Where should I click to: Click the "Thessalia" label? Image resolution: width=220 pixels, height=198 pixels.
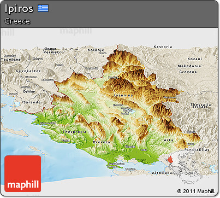click(201, 104)
